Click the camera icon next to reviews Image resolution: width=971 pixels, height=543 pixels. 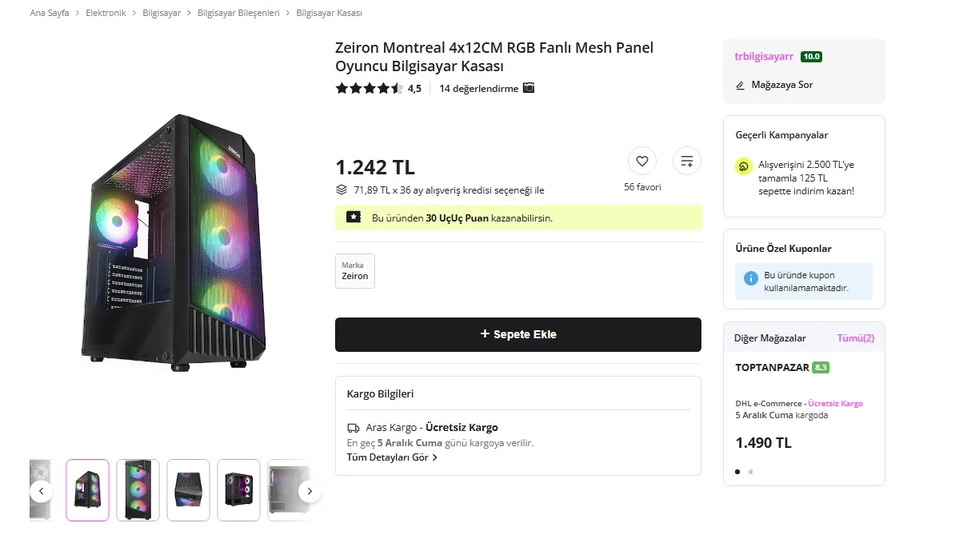click(529, 88)
